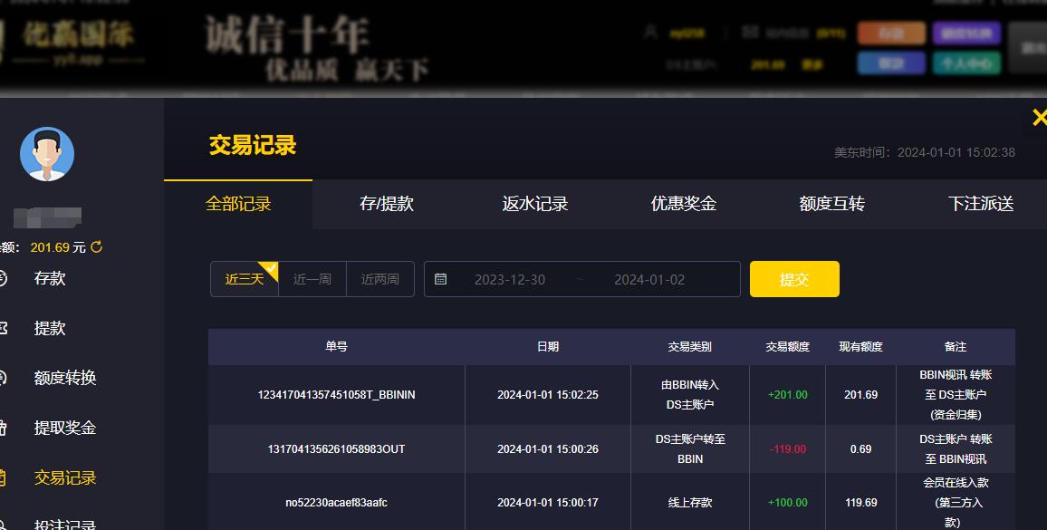1047x530 pixels.
Task: Open the calendar icon in date range
Action: tap(441, 279)
